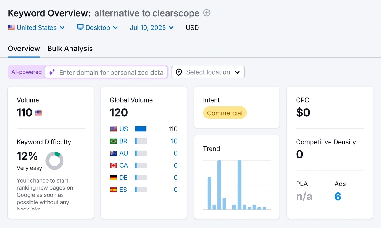Select the Overview tab
Viewport: 381px width, 228px height.
(x=24, y=49)
